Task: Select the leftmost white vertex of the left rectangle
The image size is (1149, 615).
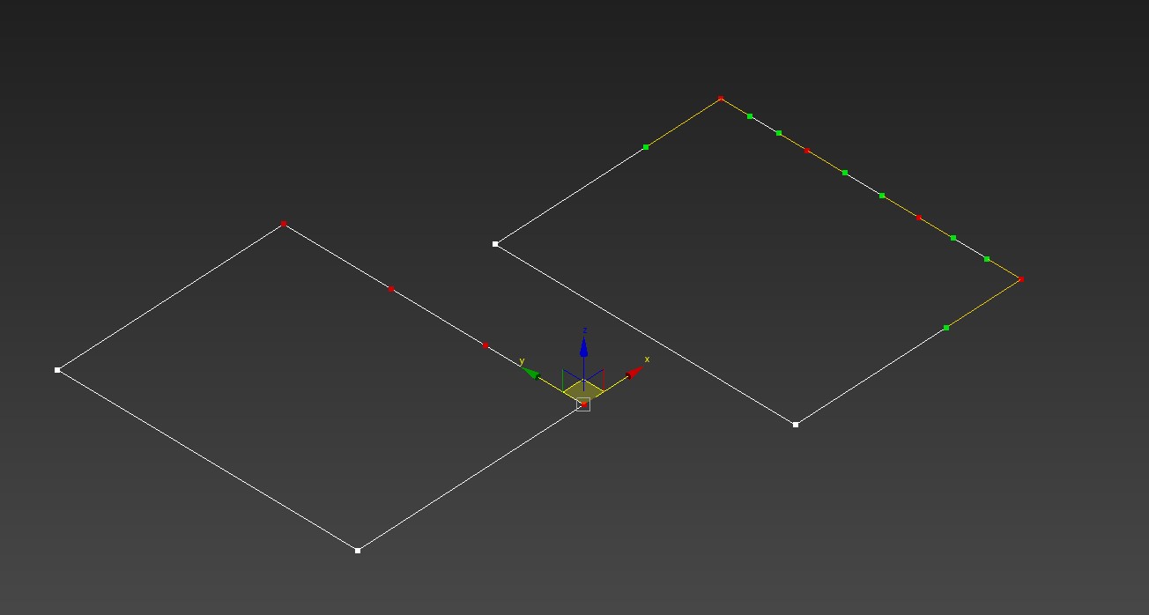Action: (58, 370)
